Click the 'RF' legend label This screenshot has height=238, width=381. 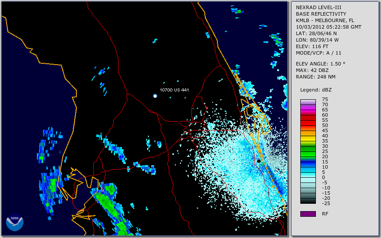click(325, 214)
